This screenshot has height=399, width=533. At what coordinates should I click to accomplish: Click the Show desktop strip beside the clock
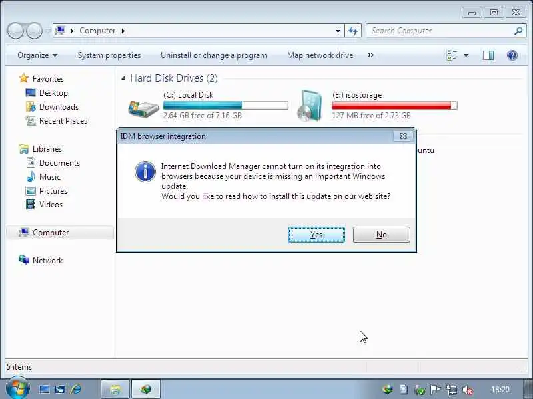[528, 389]
